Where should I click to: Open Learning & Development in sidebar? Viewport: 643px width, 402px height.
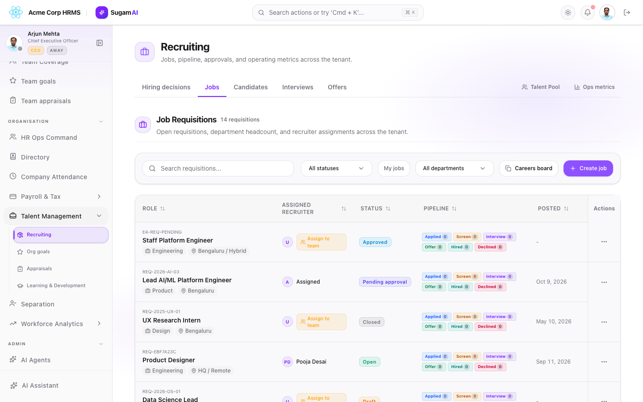[61, 285]
